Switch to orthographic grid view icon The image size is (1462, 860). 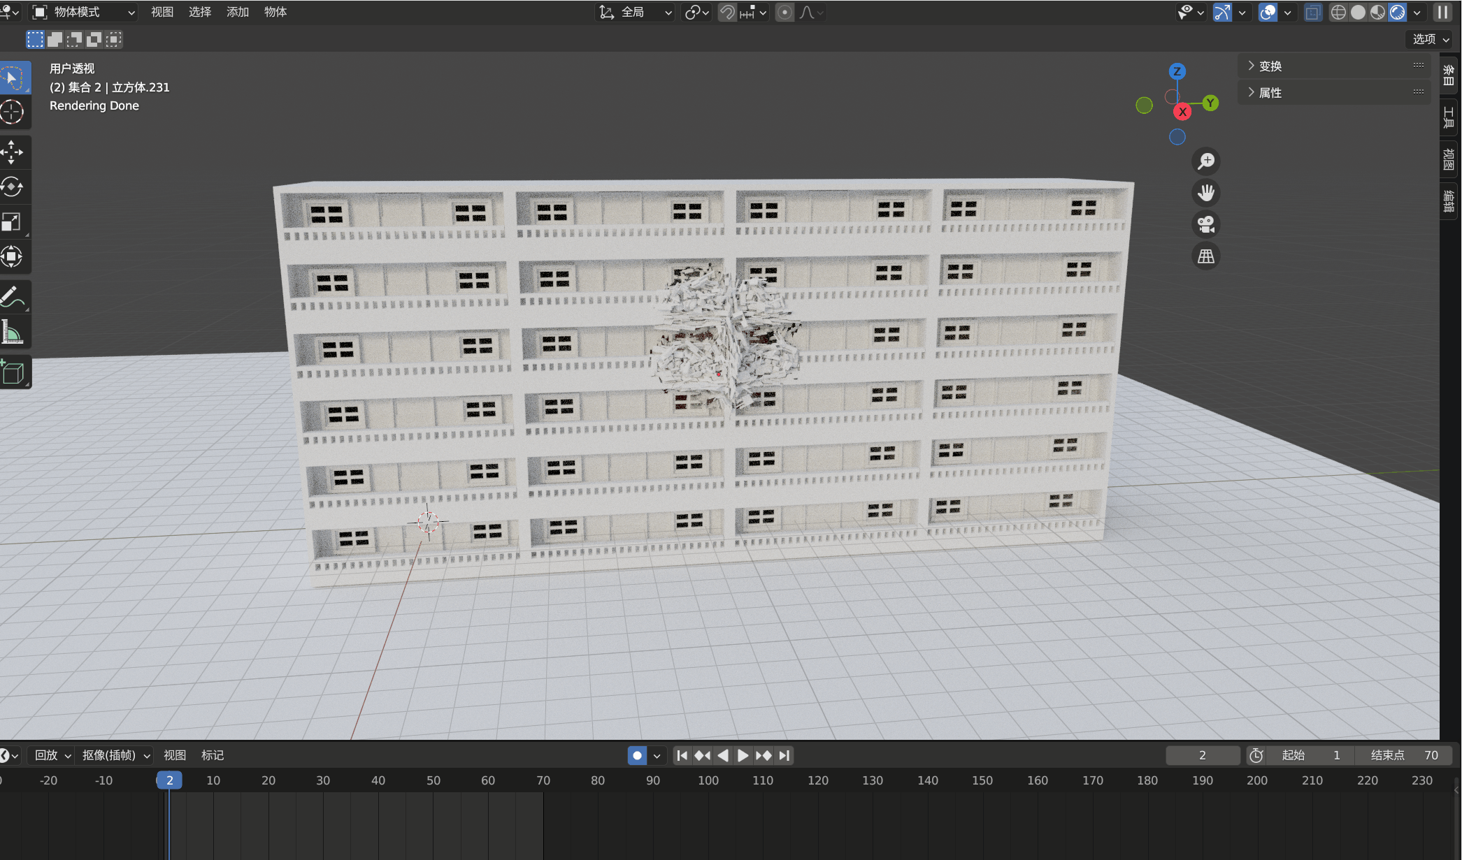click(x=1205, y=256)
